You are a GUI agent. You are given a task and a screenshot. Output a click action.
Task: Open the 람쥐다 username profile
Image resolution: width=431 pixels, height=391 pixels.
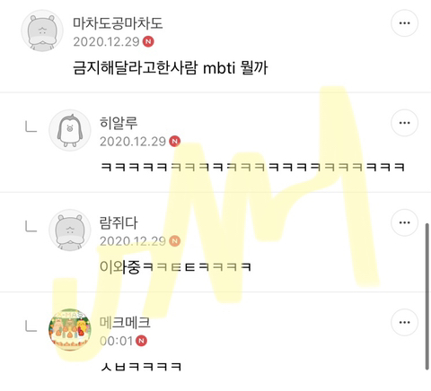click(119, 222)
